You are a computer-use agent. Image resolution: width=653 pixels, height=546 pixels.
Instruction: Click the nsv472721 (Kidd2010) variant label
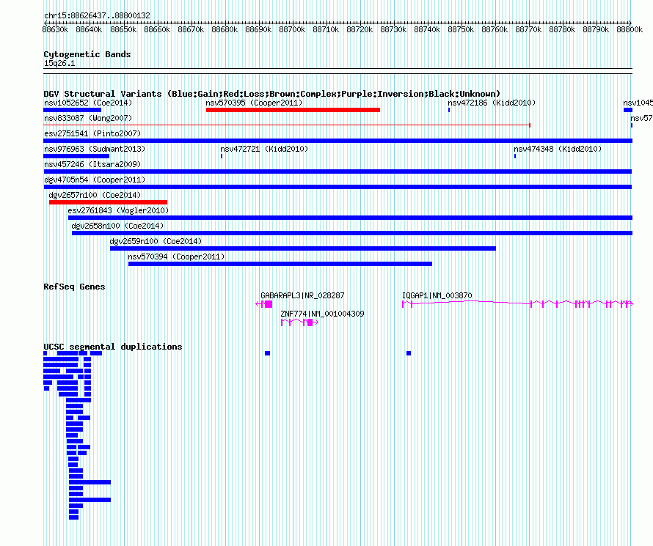(x=264, y=149)
